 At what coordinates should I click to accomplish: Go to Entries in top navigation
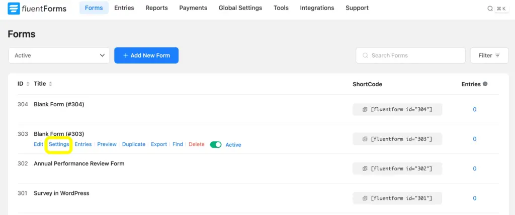coord(124,8)
